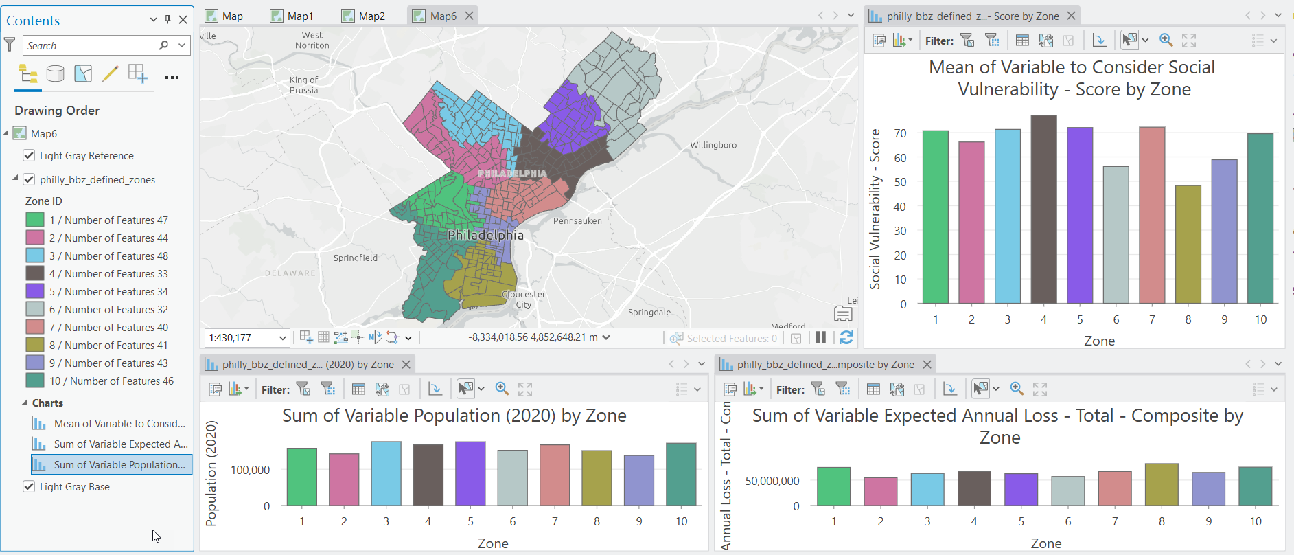
Task: Click the ground to grid N icon
Action: click(x=375, y=337)
